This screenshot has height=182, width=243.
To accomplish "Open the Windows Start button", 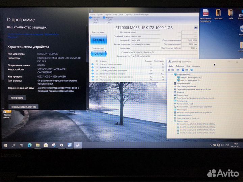I will 6,145.
